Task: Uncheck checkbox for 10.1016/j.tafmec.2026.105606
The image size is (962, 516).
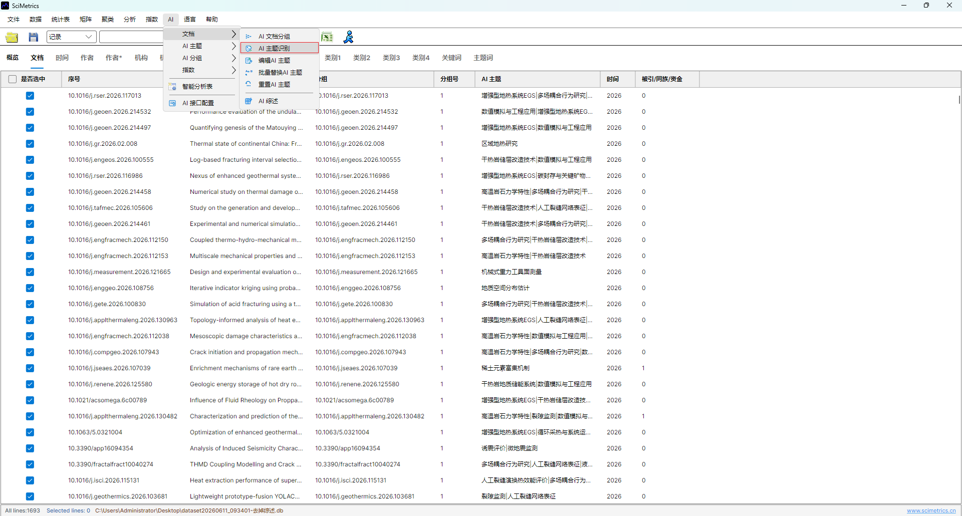Action: click(30, 208)
